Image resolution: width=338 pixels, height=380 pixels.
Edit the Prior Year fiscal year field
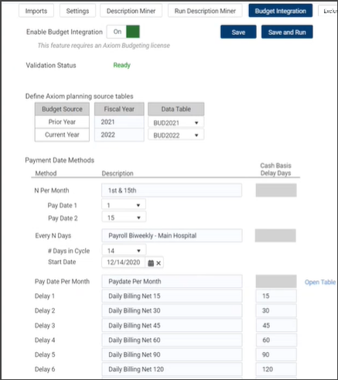click(x=119, y=122)
